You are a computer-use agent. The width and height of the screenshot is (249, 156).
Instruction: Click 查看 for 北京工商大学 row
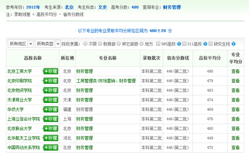(x=235, y=71)
